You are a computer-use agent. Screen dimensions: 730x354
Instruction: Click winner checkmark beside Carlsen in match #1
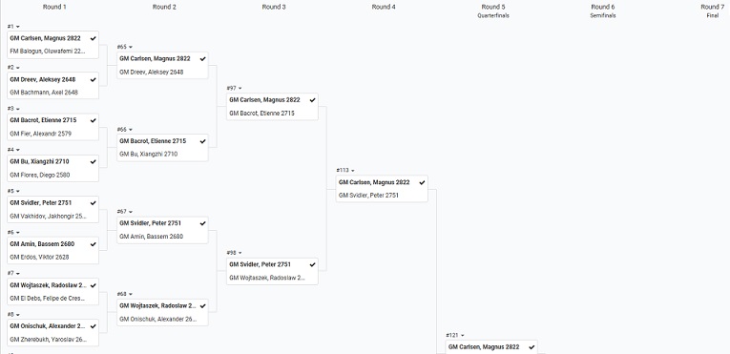tap(94, 39)
